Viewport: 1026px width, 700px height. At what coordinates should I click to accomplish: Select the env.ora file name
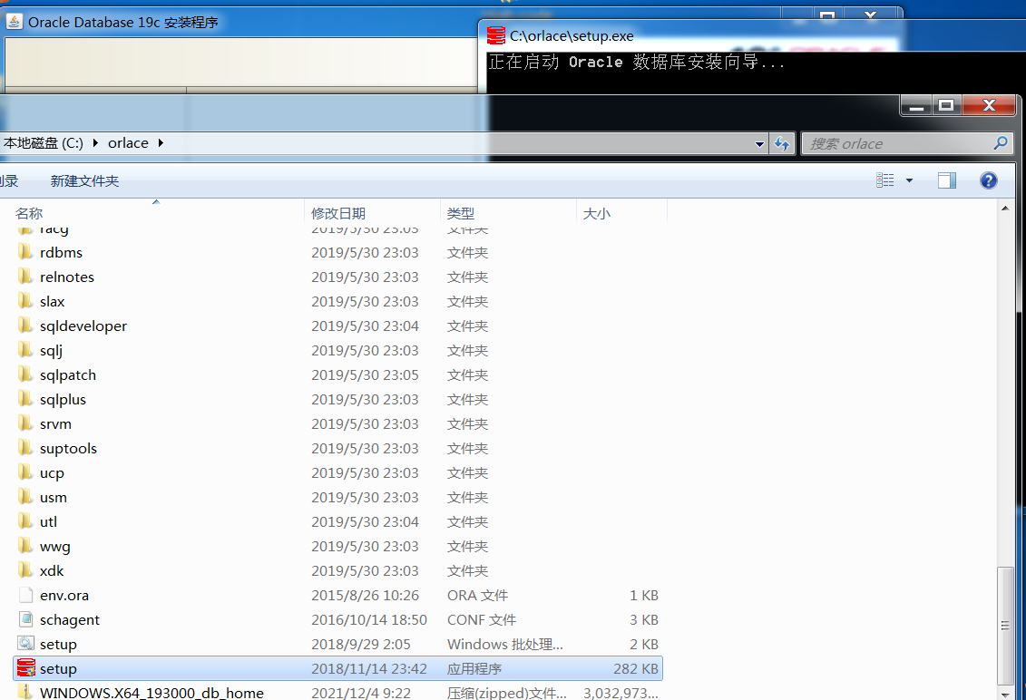pos(64,596)
